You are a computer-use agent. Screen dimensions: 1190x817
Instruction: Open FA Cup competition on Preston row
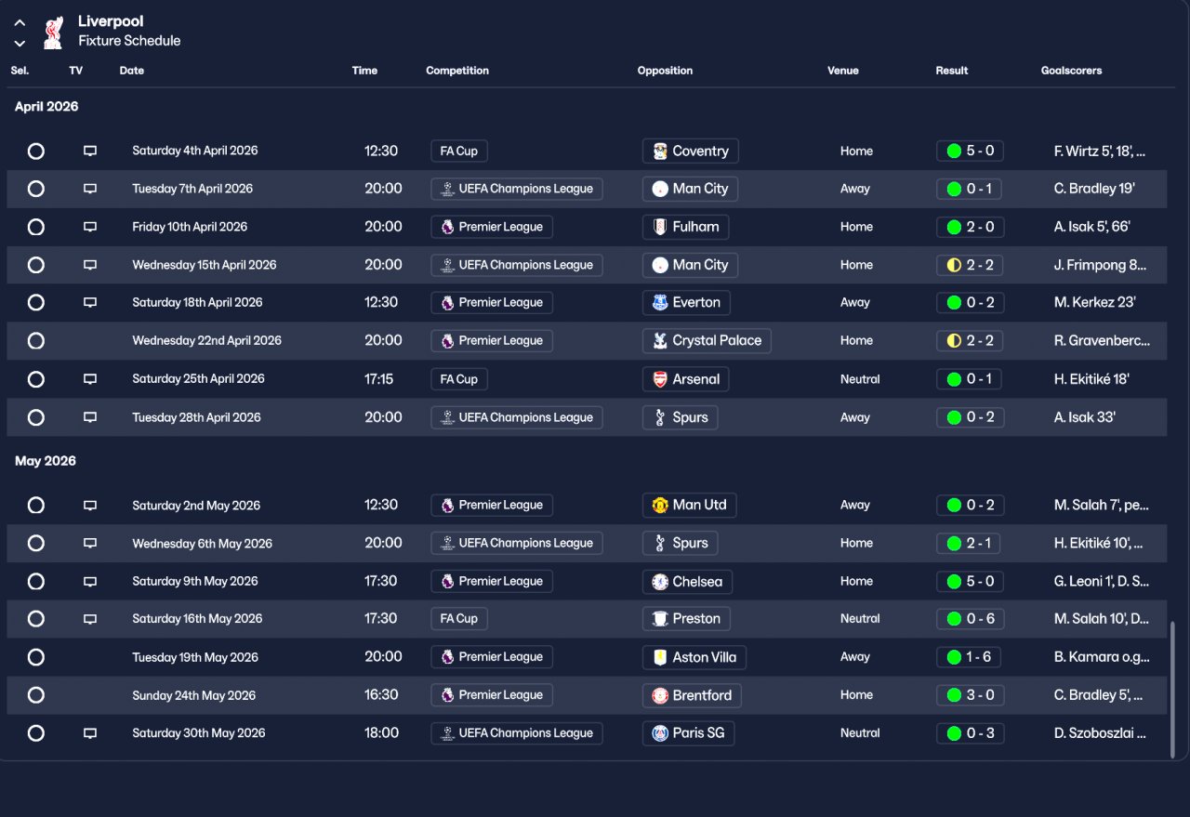click(459, 619)
